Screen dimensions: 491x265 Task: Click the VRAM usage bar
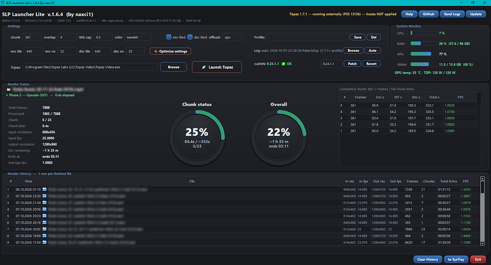point(423,65)
